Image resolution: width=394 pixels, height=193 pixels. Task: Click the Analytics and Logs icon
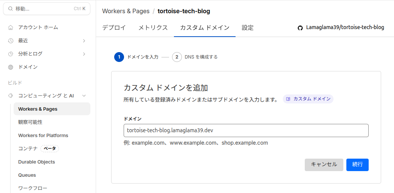click(11, 54)
